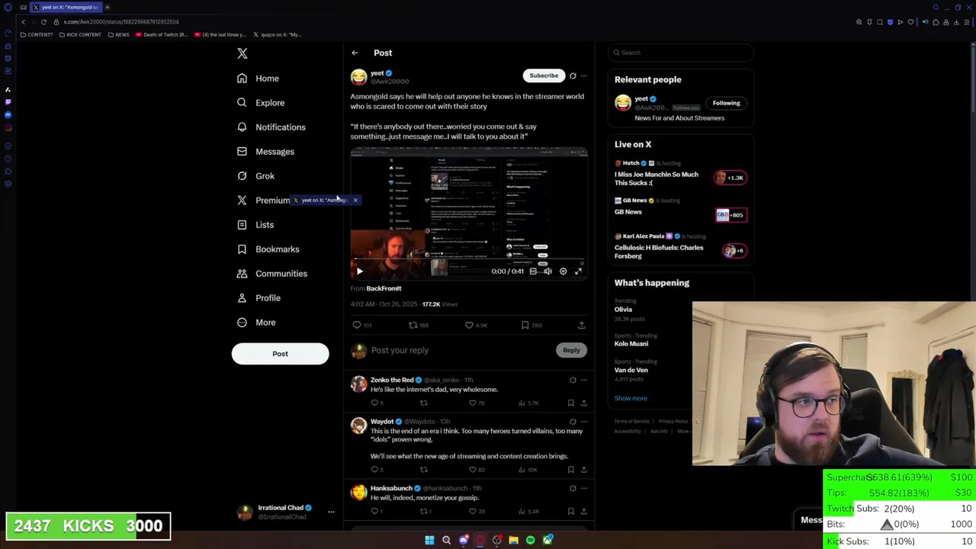Play the Asmongold video

[x=360, y=271]
